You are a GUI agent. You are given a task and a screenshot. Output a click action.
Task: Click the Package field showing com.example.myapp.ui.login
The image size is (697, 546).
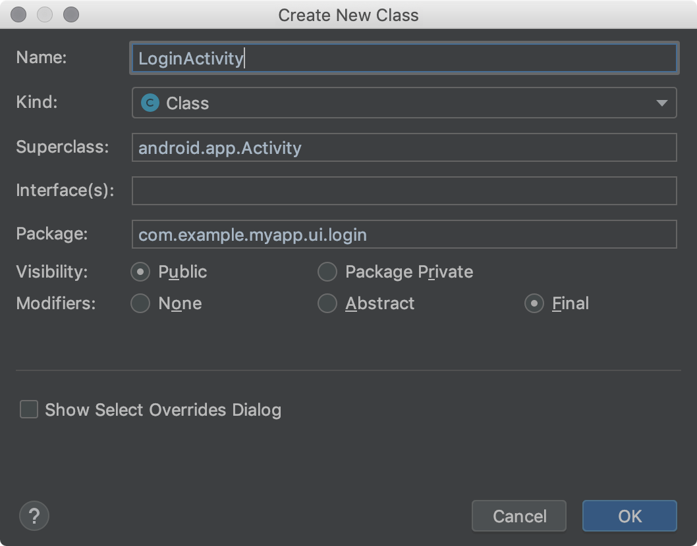[x=404, y=234]
